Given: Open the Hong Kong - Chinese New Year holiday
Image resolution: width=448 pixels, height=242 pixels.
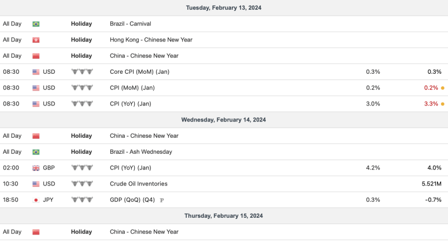Looking at the screenshot, I should click(151, 40).
